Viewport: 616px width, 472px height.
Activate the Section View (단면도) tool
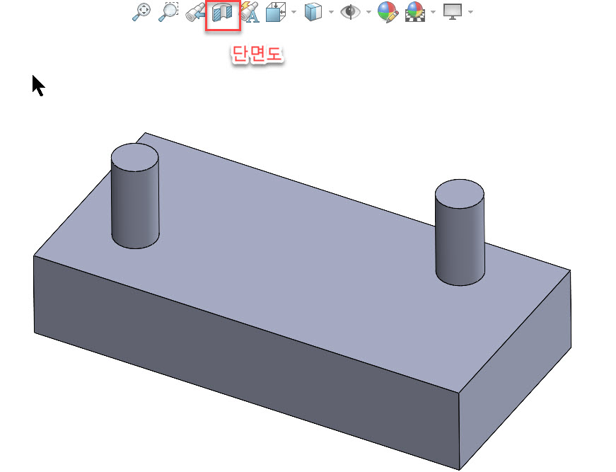(222, 13)
